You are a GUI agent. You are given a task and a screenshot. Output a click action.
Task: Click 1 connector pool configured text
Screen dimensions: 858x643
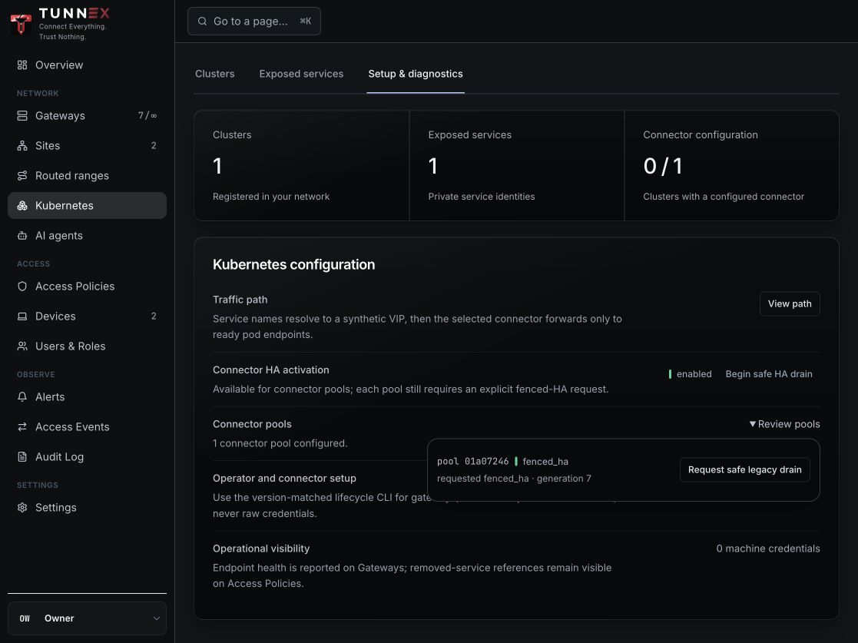pyautogui.click(x=280, y=443)
